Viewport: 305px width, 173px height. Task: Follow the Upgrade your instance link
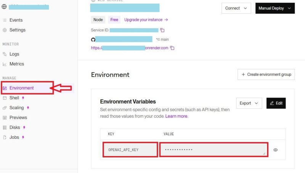pyautogui.click(x=146, y=20)
